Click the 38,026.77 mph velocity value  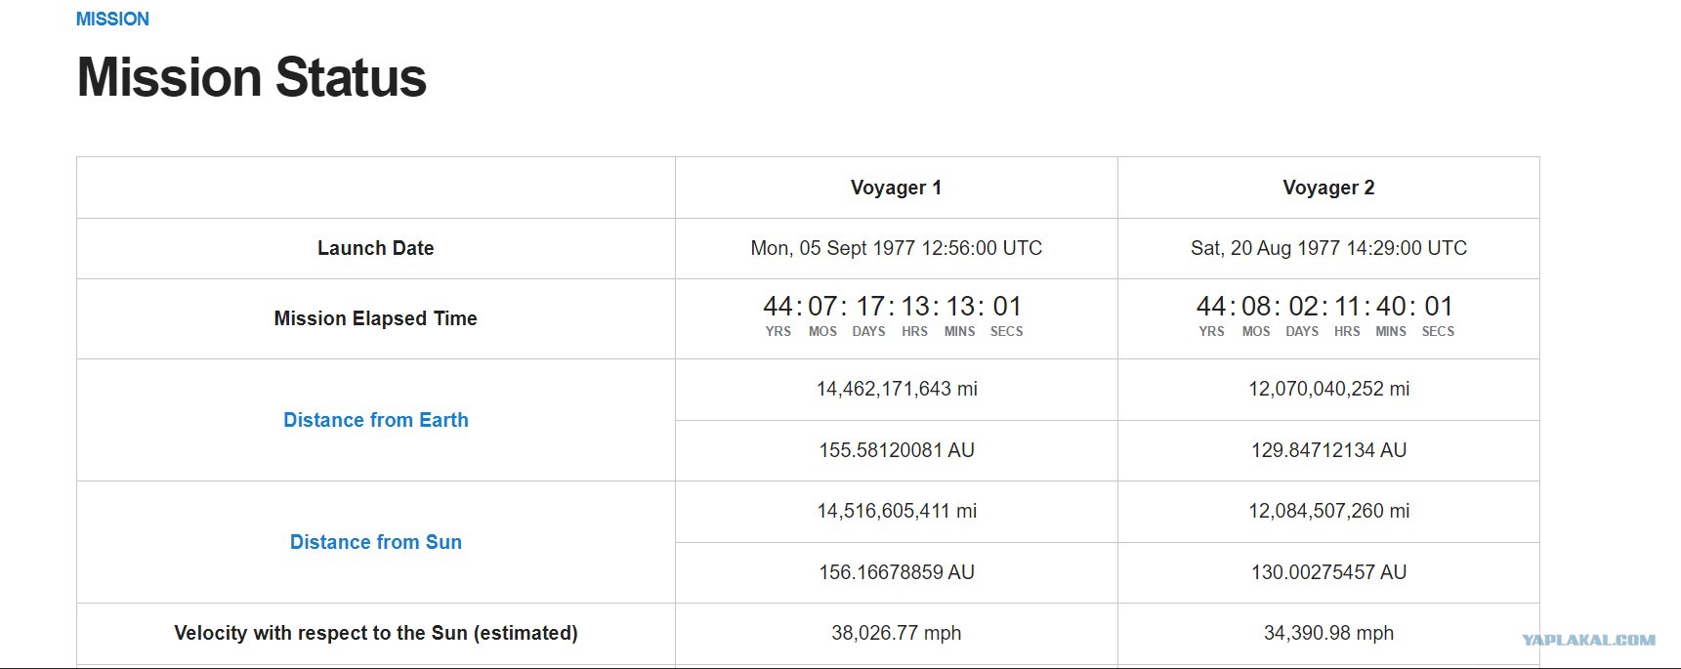click(x=896, y=633)
